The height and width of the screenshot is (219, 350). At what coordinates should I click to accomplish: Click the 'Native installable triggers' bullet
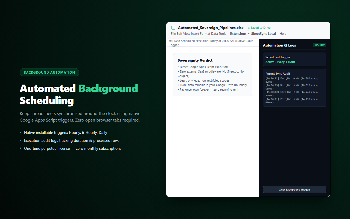66,132
